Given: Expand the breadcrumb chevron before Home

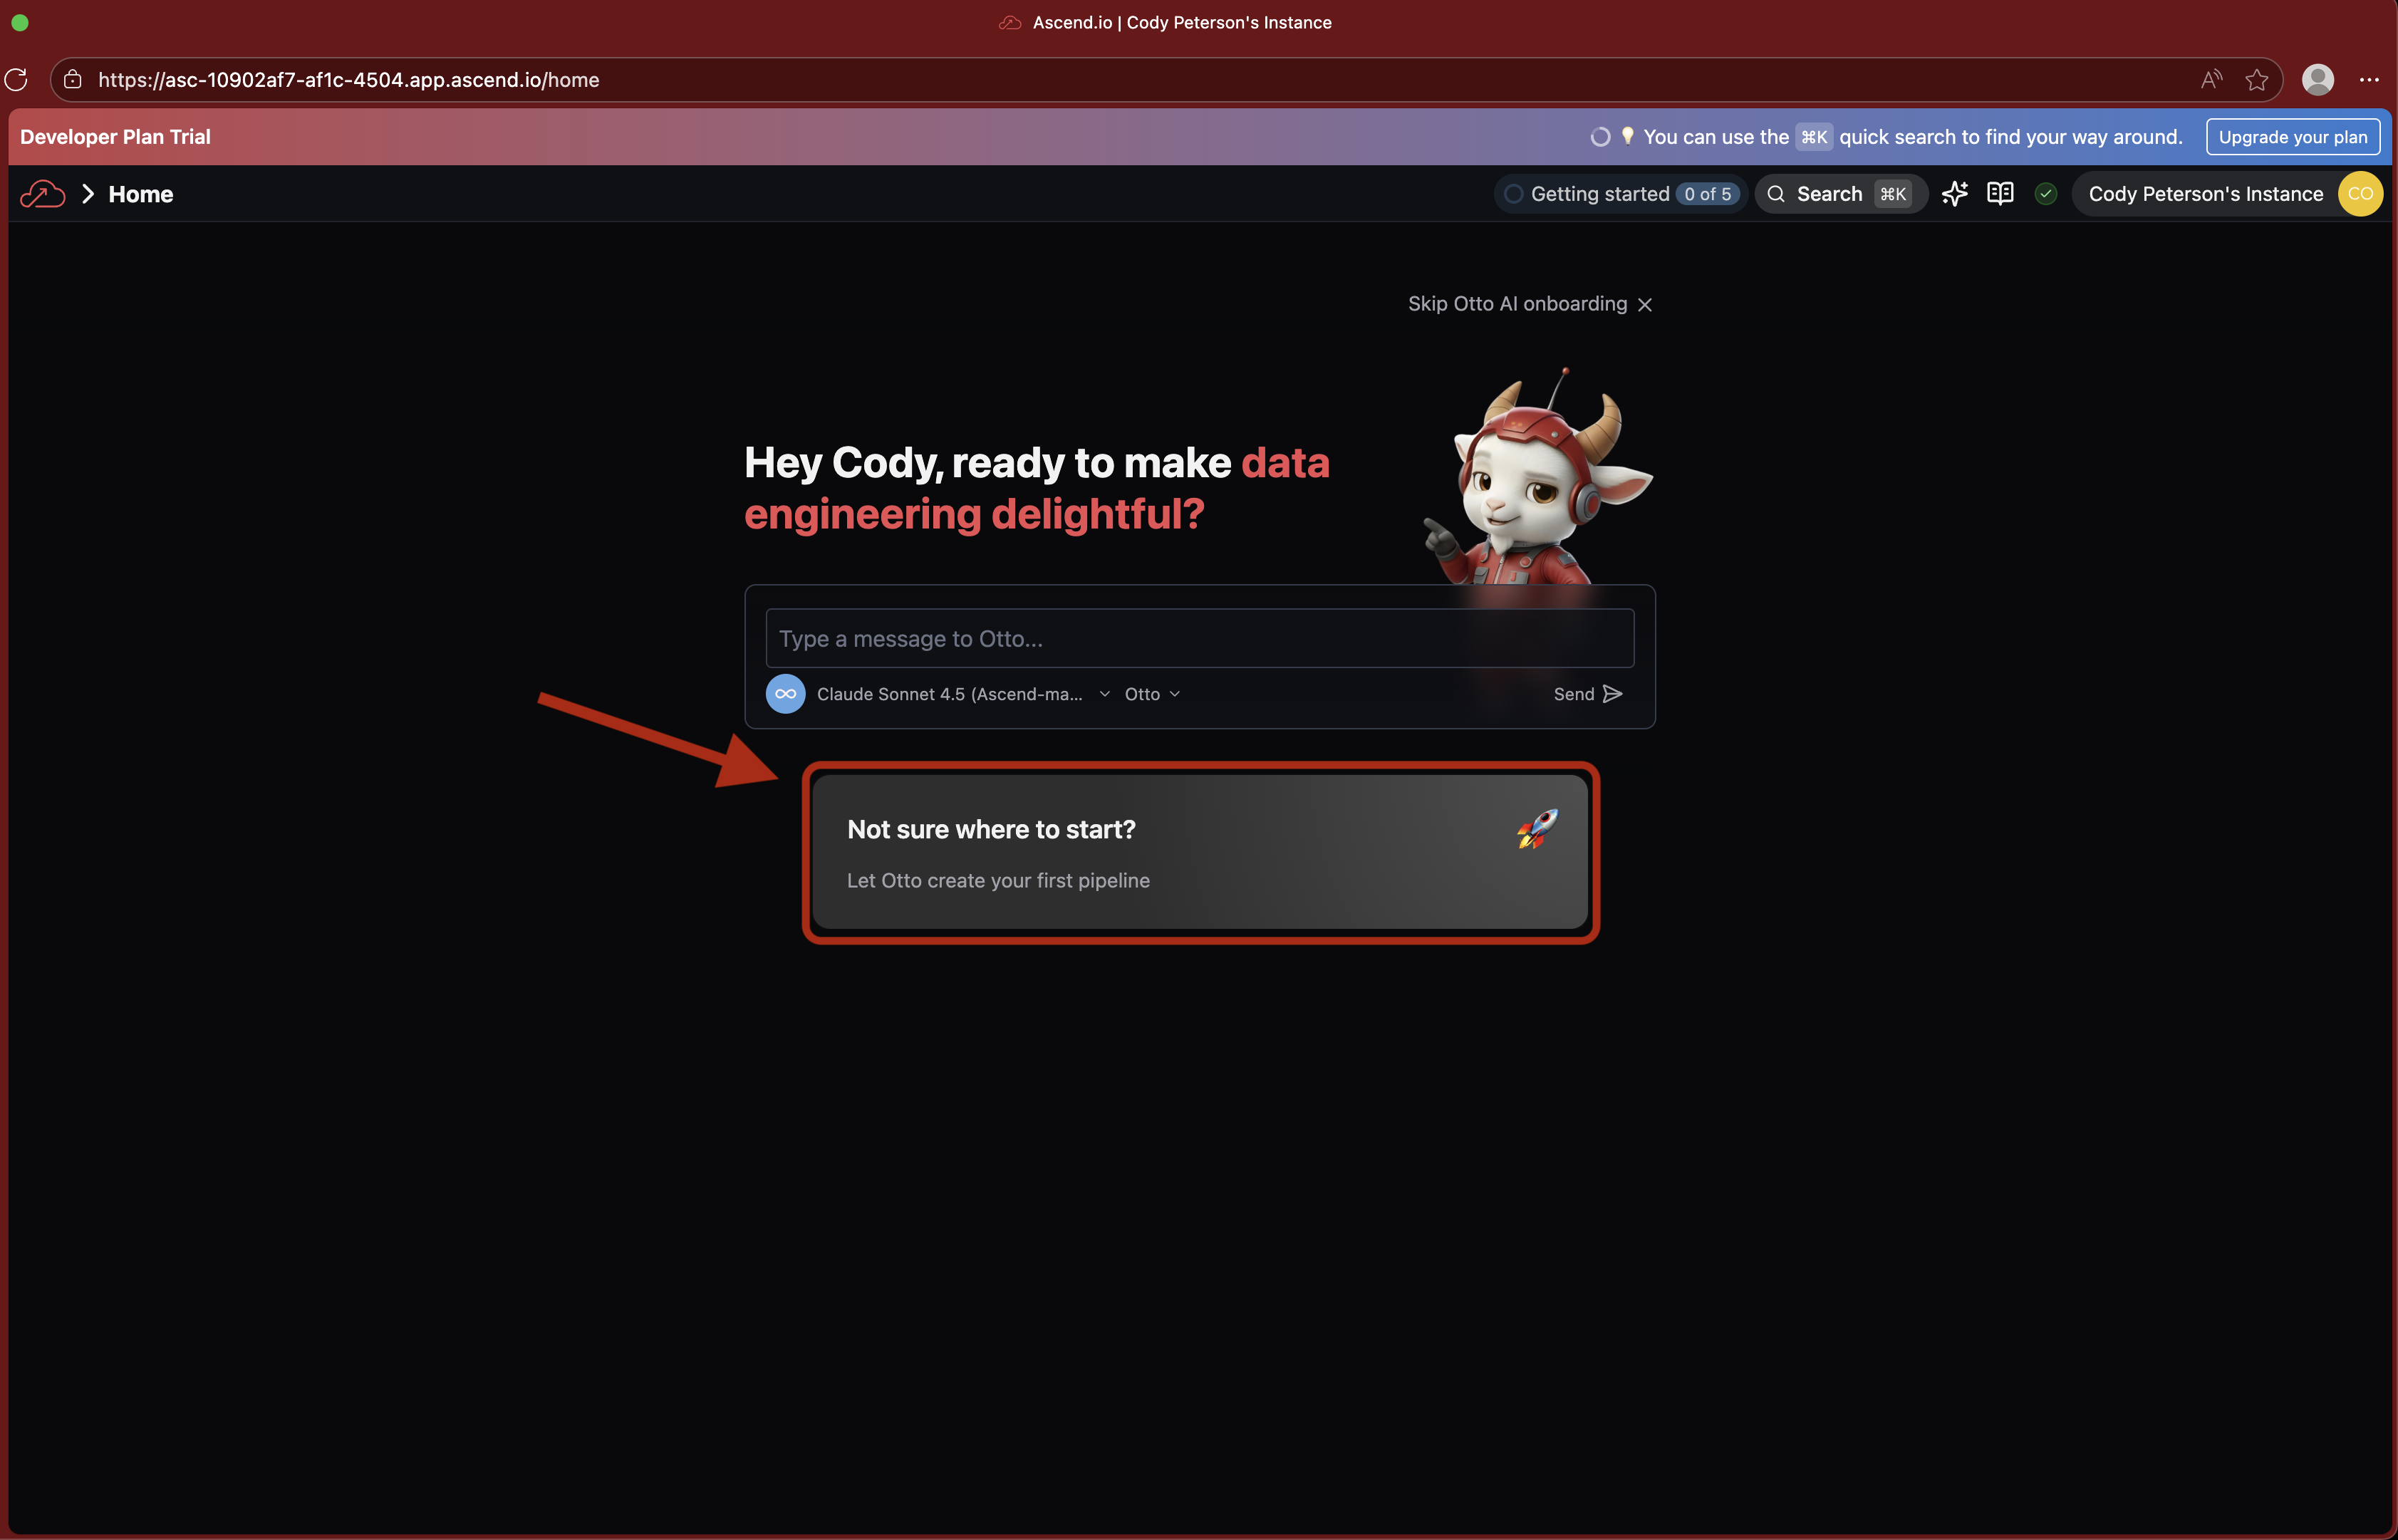Looking at the screenshot, I should click(88, 194).
